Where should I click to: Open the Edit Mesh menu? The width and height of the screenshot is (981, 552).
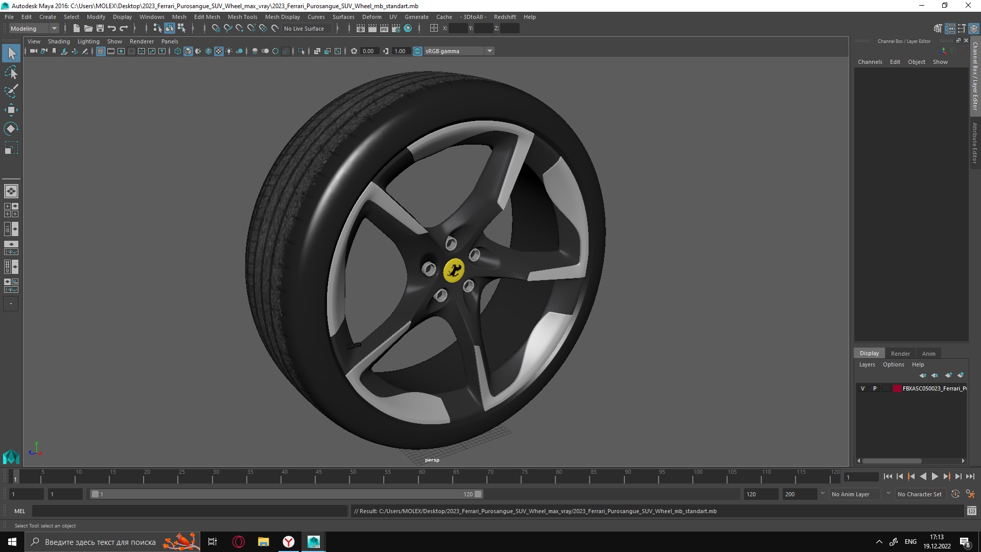click(x=207, y=17)
